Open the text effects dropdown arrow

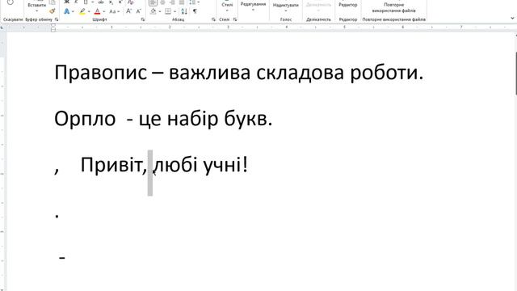pos(73,12)
